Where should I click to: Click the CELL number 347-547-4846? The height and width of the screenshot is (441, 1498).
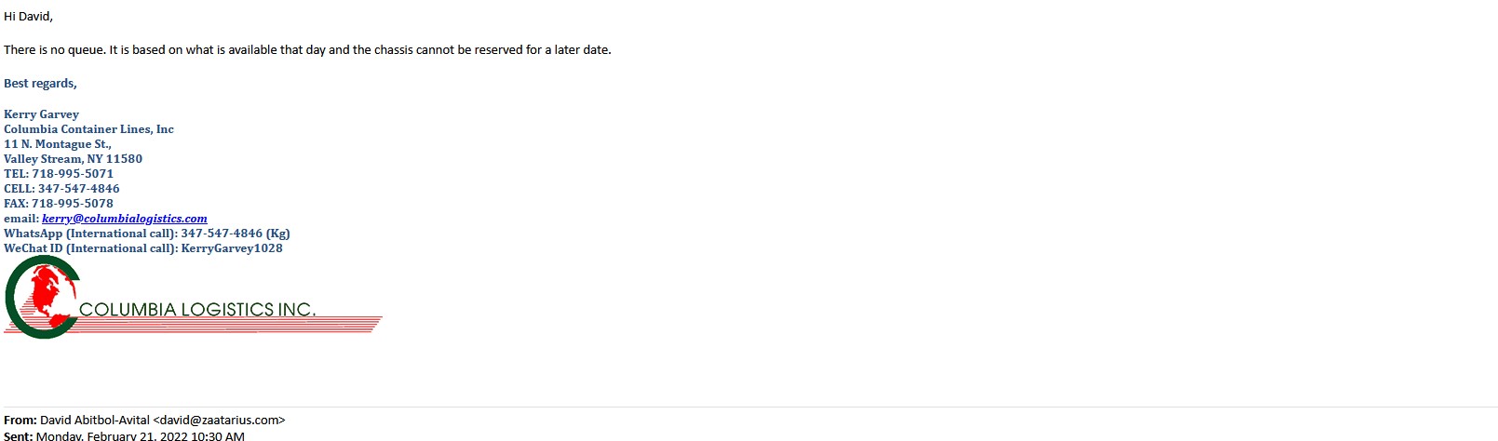[x=78, y=189]
